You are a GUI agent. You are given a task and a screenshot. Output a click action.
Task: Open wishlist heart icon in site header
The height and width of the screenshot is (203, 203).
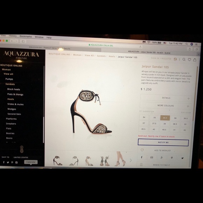tap(189, 59)
